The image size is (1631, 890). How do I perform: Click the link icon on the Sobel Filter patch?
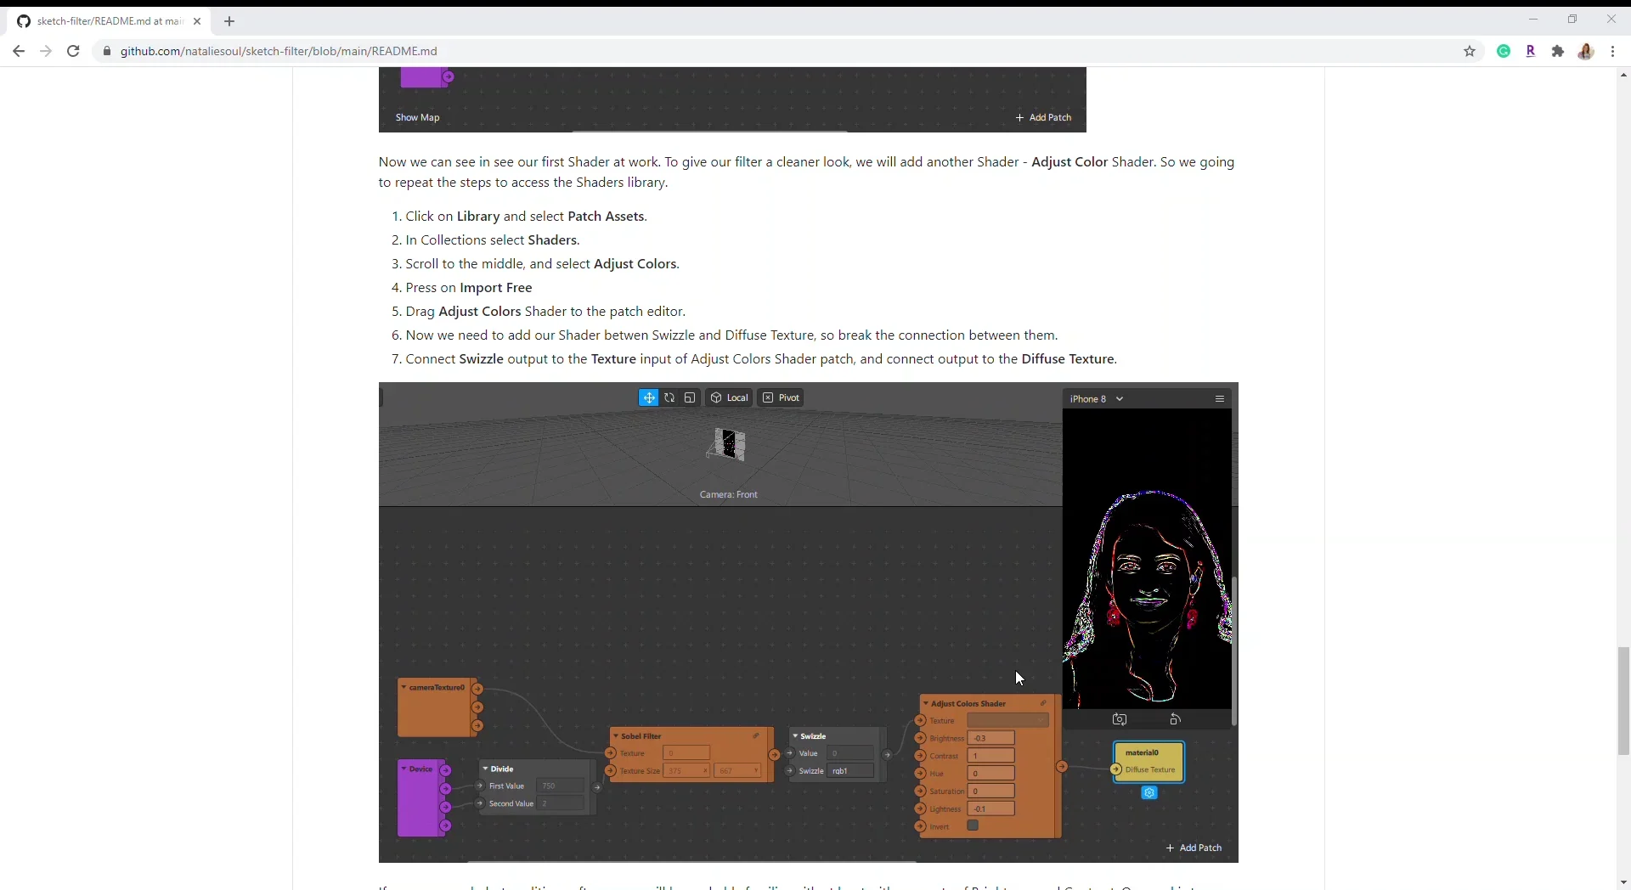[x=756, y=736]
